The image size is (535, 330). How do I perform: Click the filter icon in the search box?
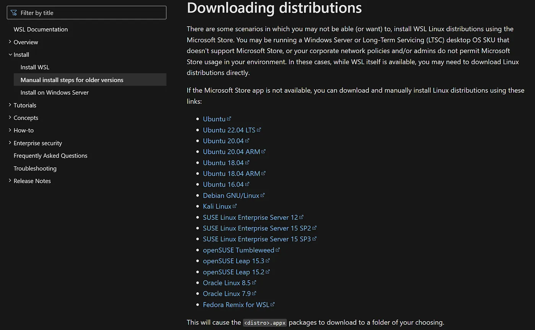click(14, 13)
